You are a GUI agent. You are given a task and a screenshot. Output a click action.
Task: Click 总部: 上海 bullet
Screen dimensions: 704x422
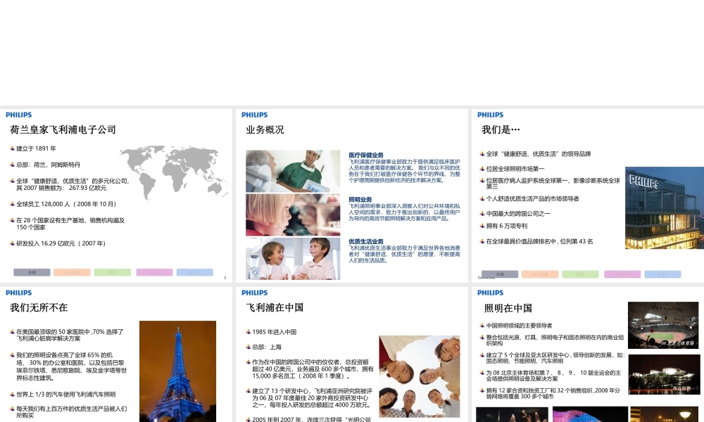click(x=267, y=347)
